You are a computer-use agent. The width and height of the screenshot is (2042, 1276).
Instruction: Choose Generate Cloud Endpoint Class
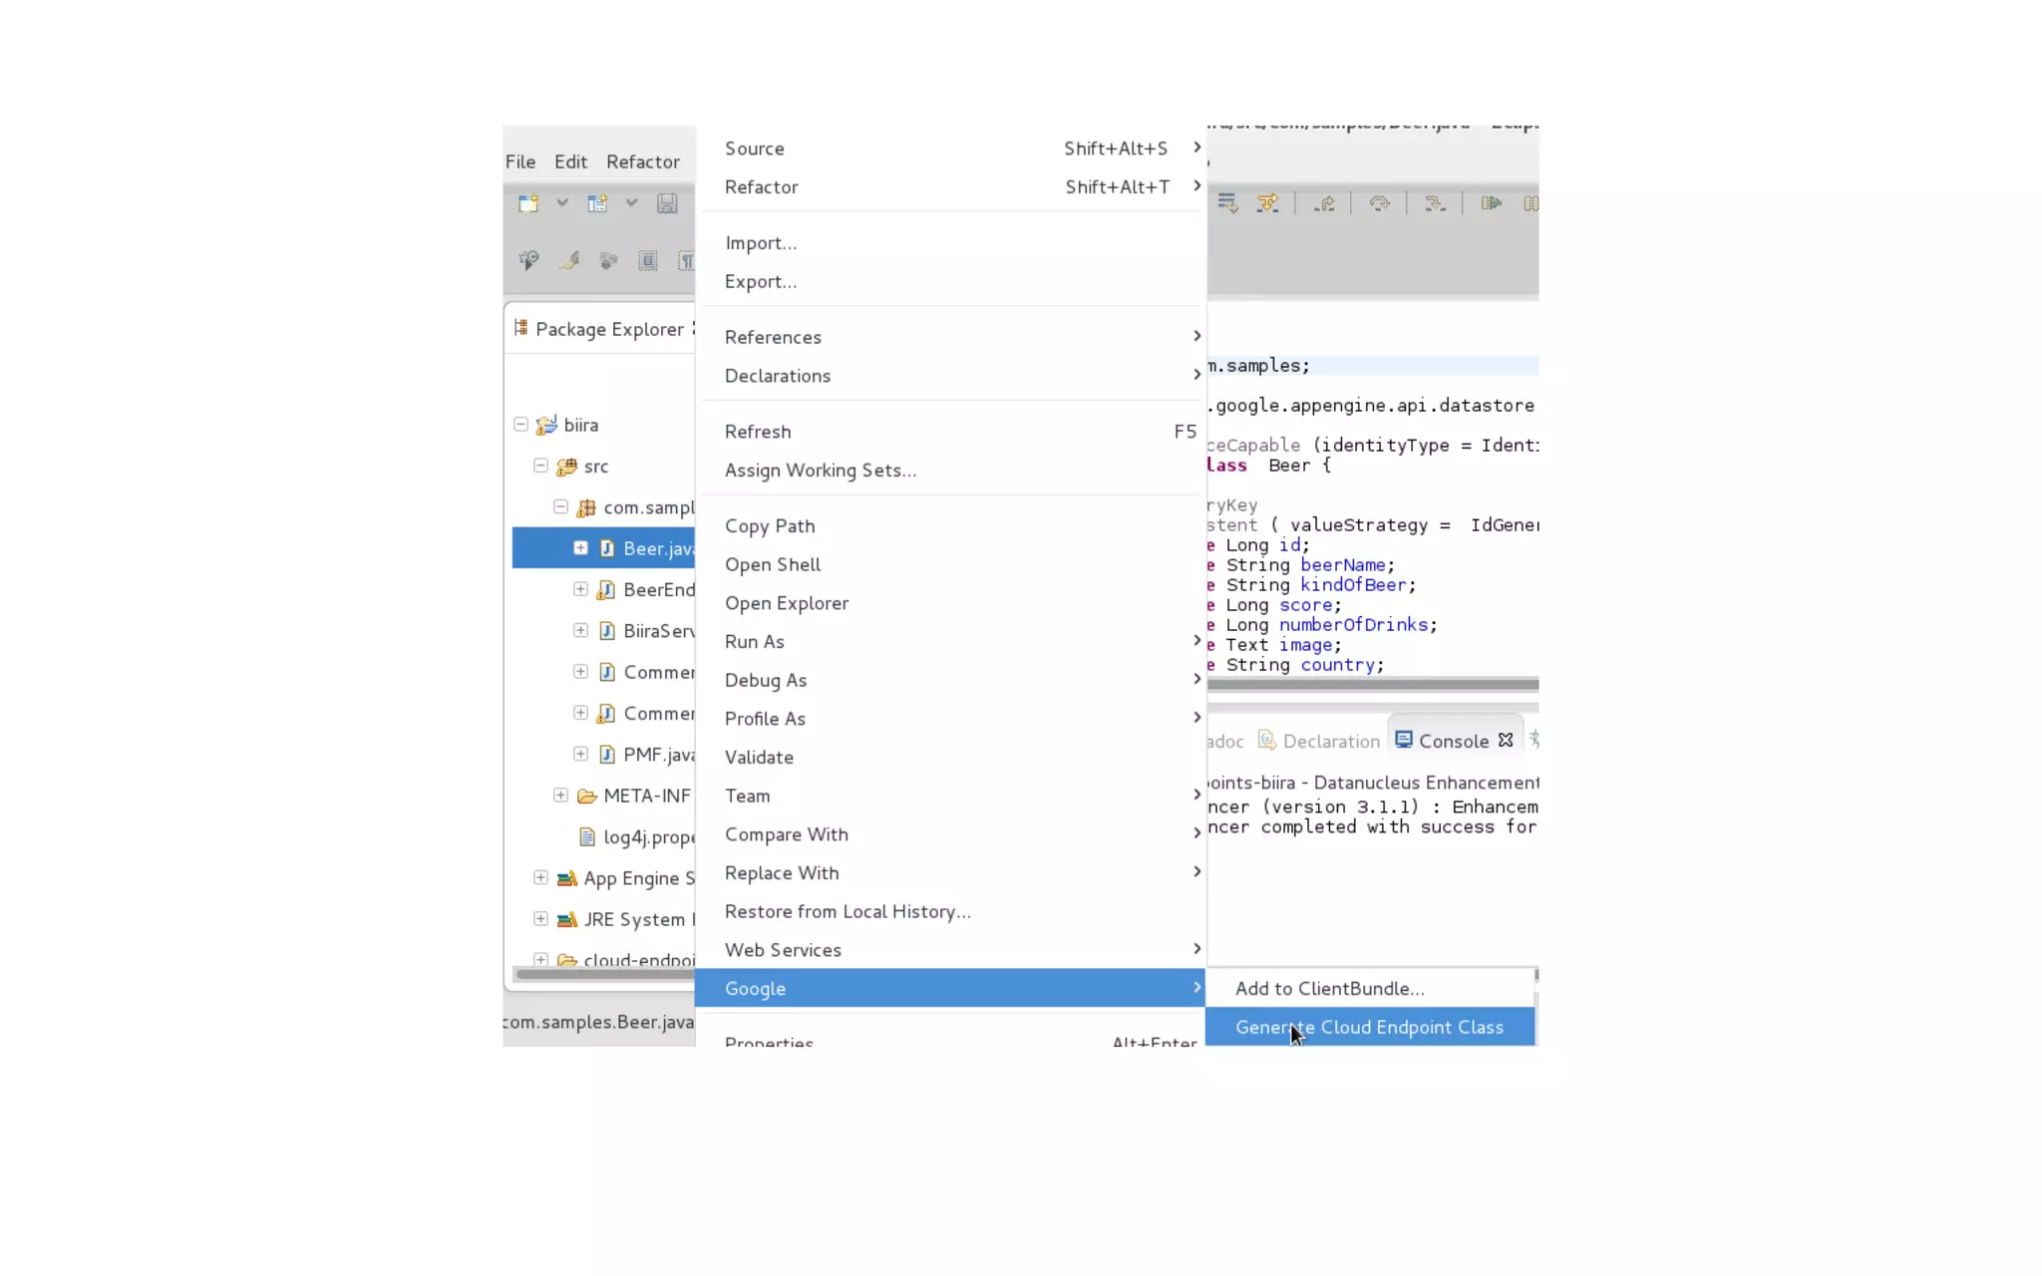point(1368,1027)
